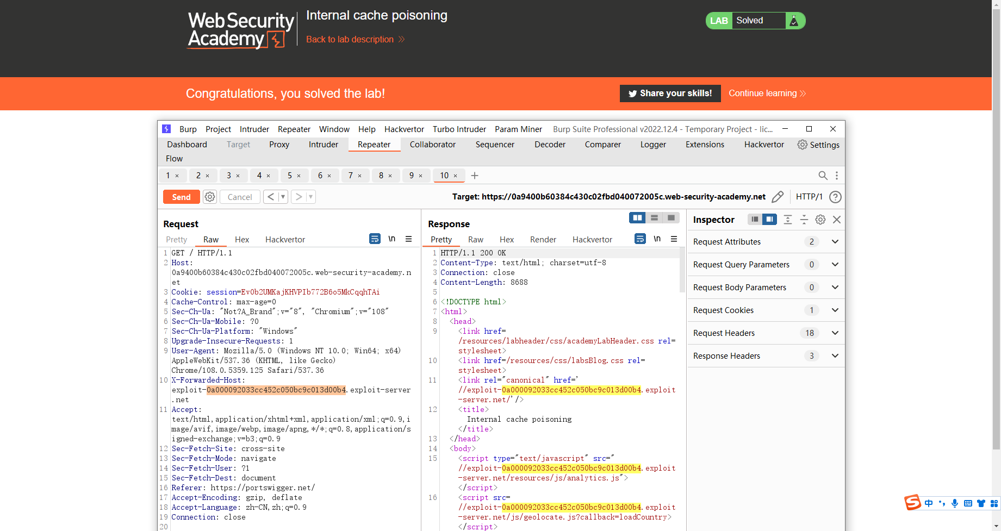Toggle Request non-printable characters \n
Viewport: 1001px width, 531px height.
(391, 239)
